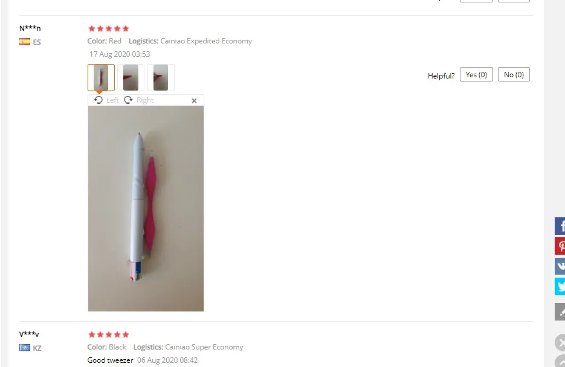Viewport: 565px width, 367px height.
Task: Click the Kazakhstan flag next to KZ
Action: [x=25, y=348]
